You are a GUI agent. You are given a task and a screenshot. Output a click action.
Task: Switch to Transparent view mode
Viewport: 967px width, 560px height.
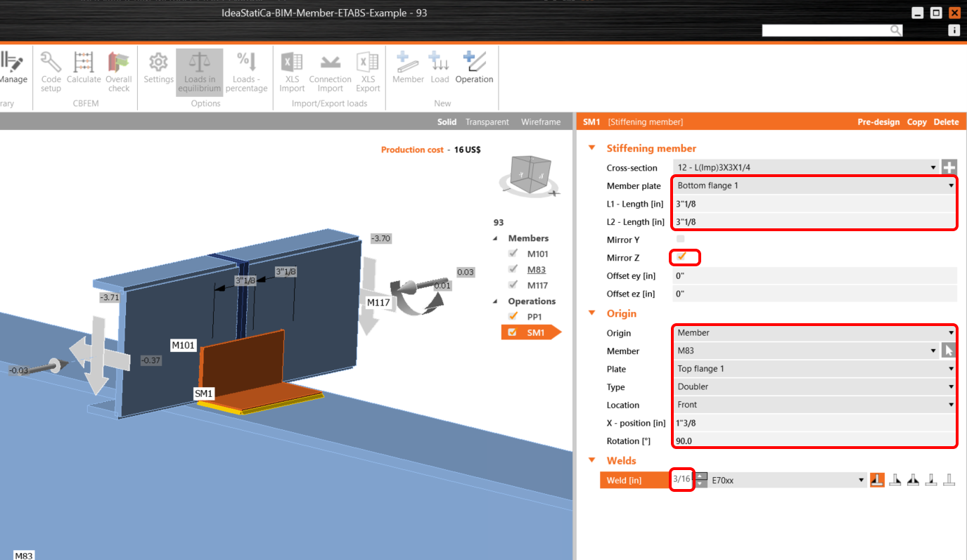tap(487, 122)
